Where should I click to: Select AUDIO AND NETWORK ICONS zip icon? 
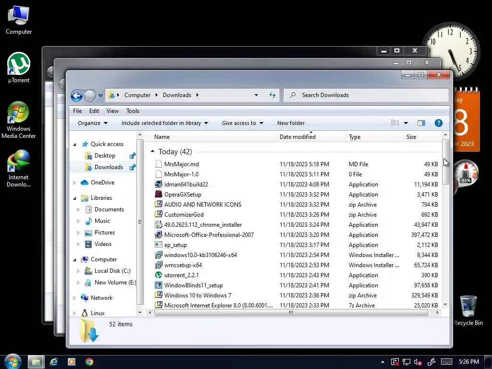(x=159, y=204)
